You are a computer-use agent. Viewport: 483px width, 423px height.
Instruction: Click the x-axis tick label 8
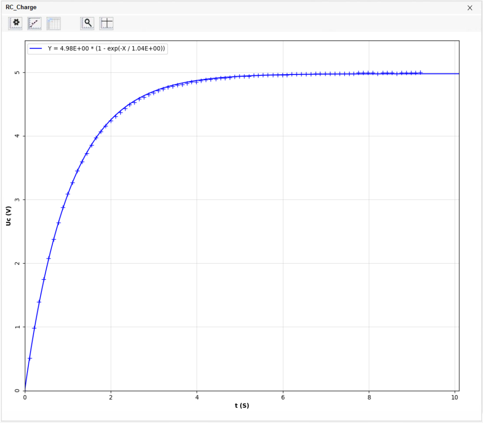tap(369, 398)
